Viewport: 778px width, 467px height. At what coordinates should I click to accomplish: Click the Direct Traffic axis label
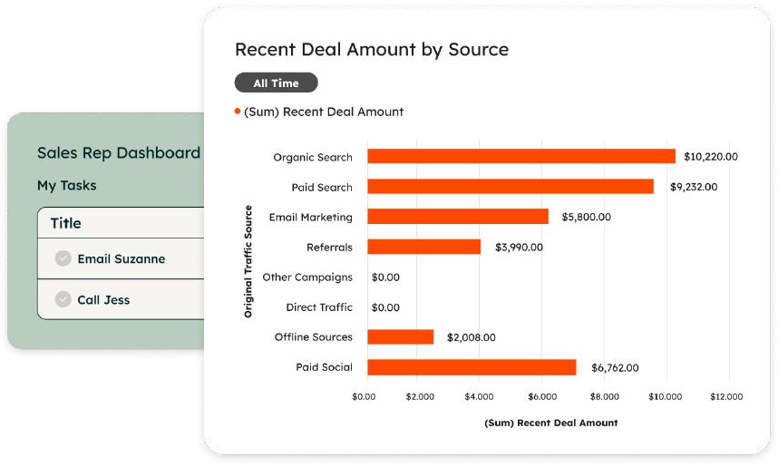(318, 307)
